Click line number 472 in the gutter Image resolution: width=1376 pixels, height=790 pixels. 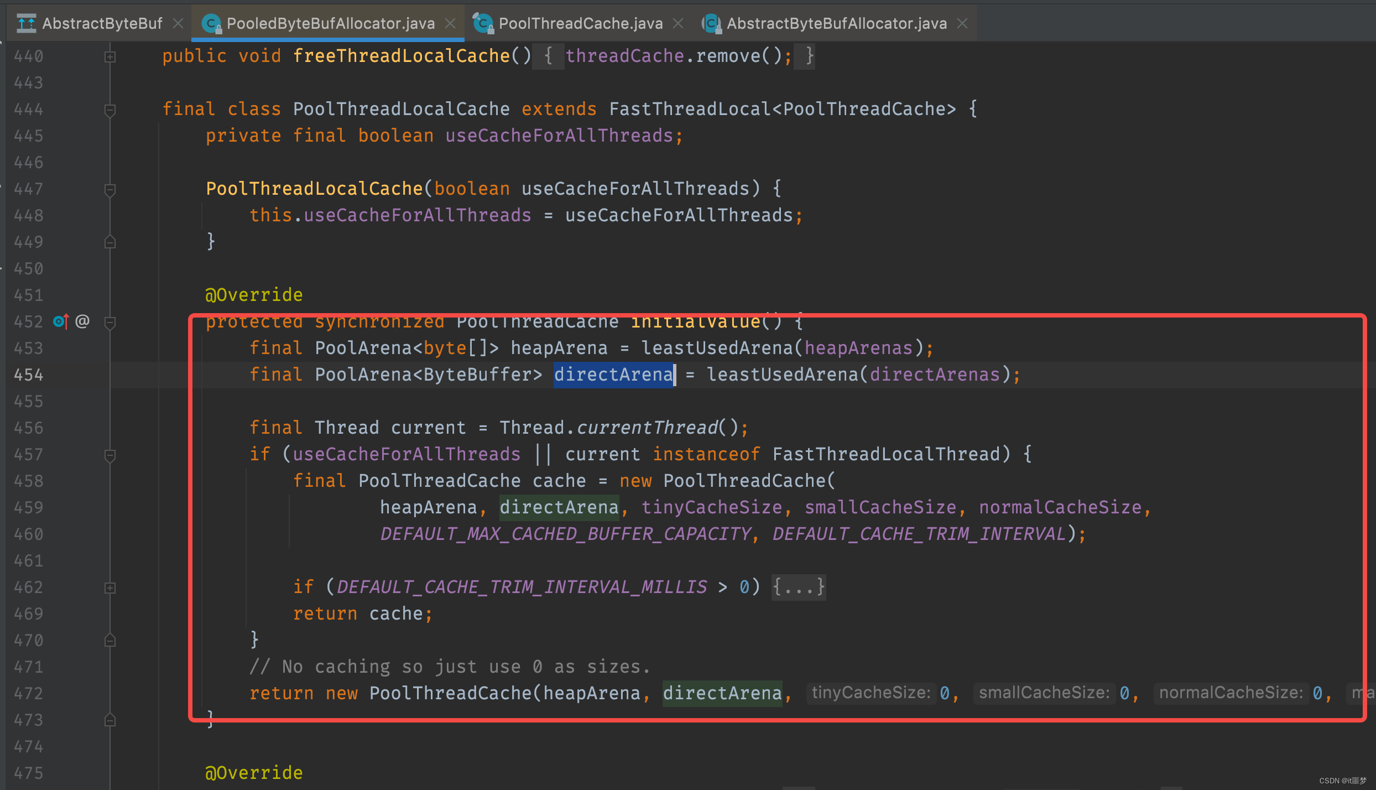click(28, 694)
